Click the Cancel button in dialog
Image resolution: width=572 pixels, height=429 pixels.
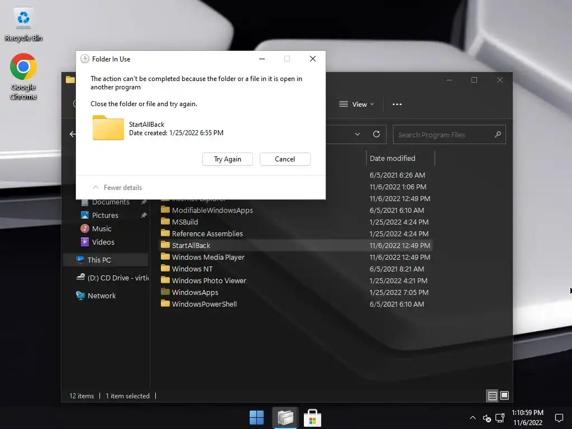pos(285,159)
